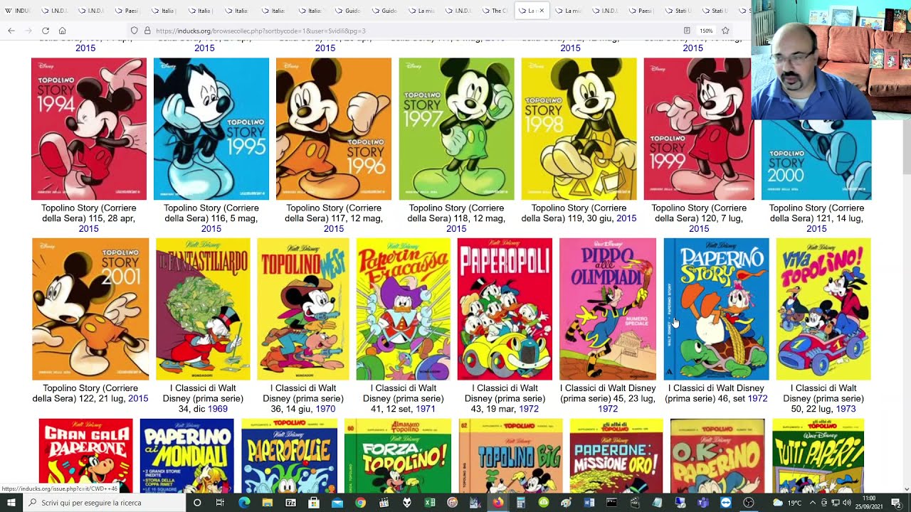Open Topolino Story 2000 cover

tap(816, 160)
